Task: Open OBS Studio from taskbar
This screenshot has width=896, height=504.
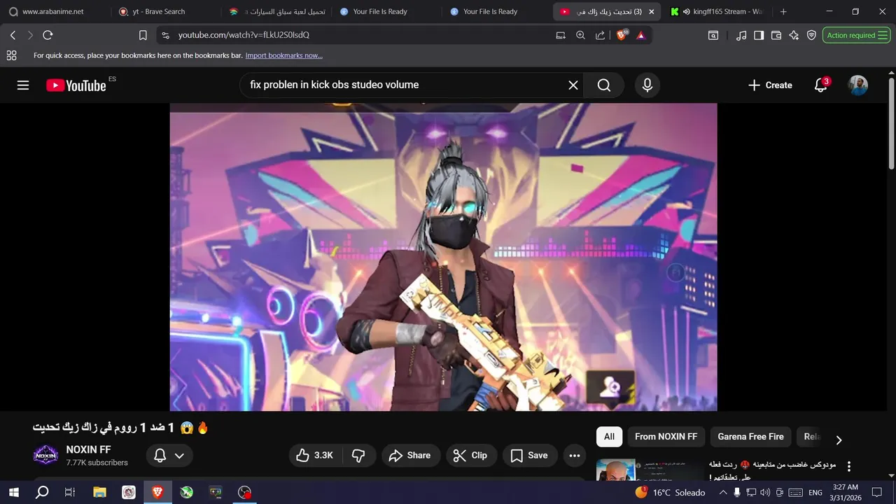Action: click(x=244, y=492)
